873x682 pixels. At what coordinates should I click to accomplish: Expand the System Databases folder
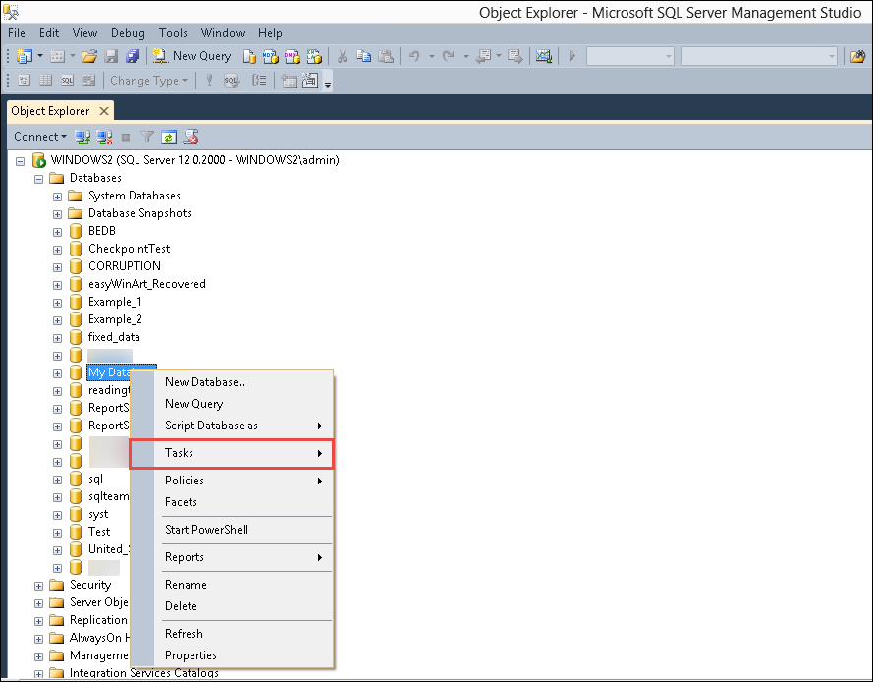pyautogui.click(x=58, y=196)
